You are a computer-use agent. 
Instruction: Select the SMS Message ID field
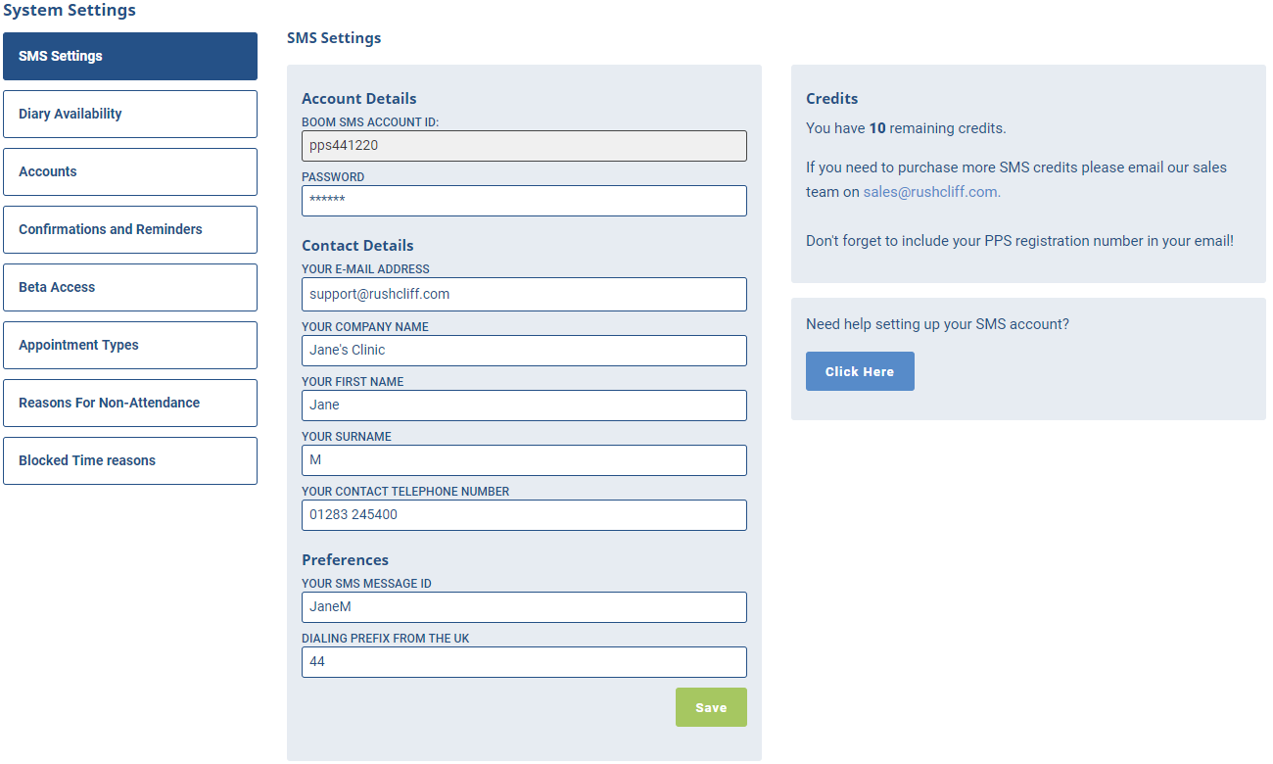click(x=524, y=607)
